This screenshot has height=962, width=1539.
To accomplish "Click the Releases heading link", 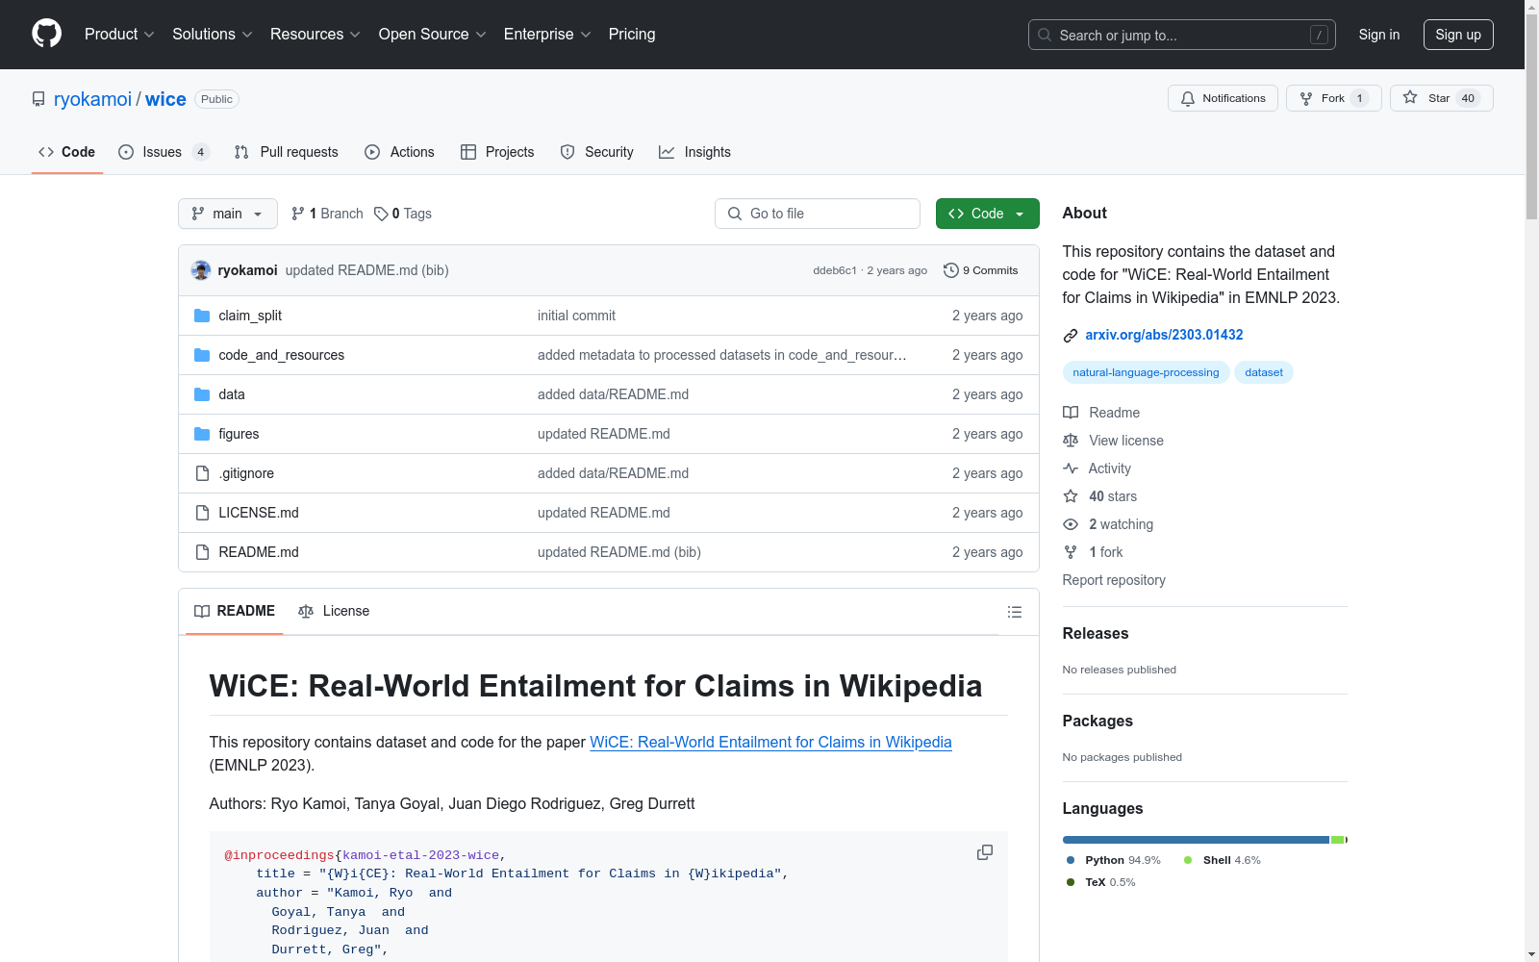I will coord(1096,633).
